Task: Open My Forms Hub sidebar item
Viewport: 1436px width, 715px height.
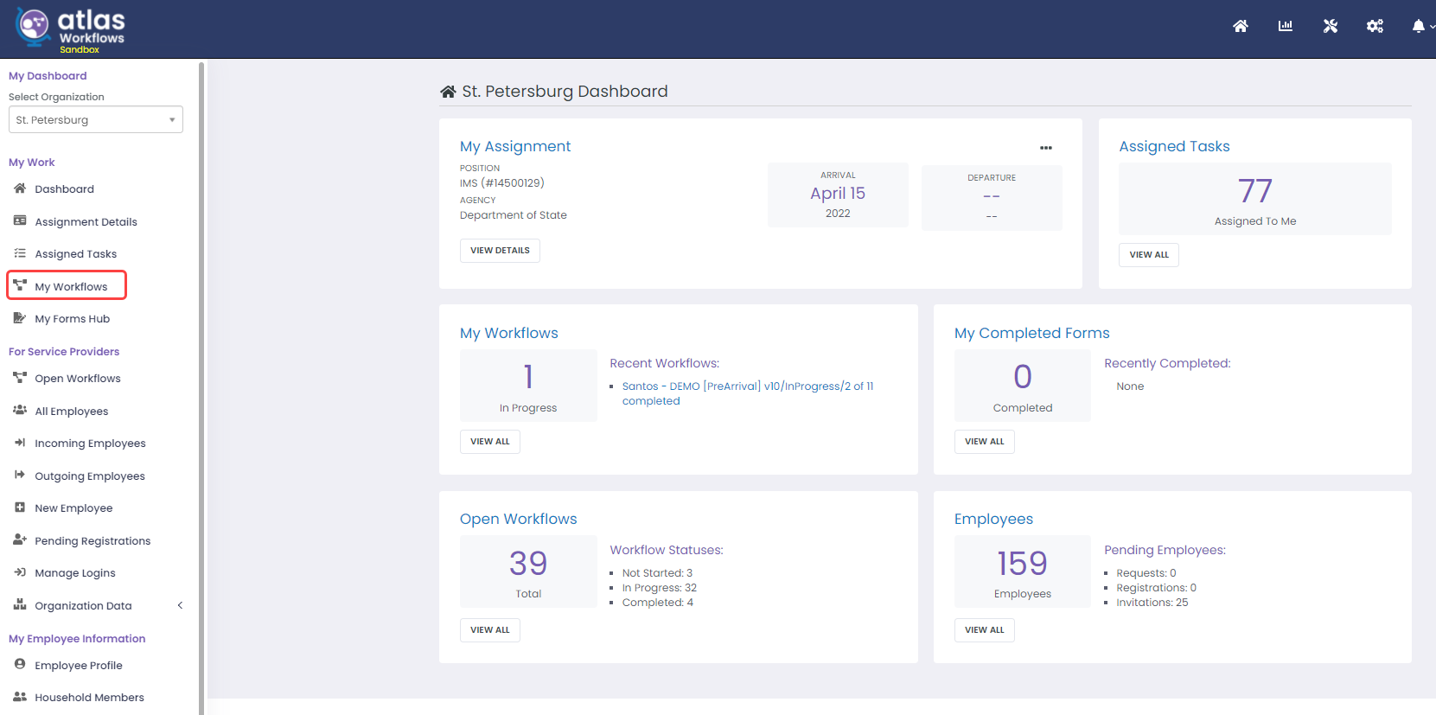Action: [72, 318]
